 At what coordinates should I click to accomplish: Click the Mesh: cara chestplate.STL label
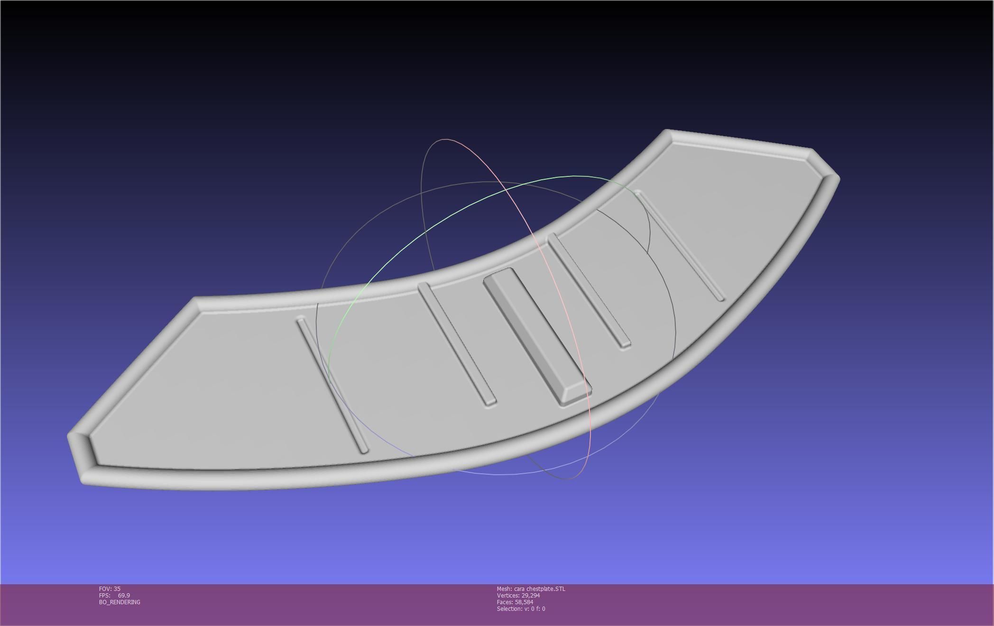(531, 589)
